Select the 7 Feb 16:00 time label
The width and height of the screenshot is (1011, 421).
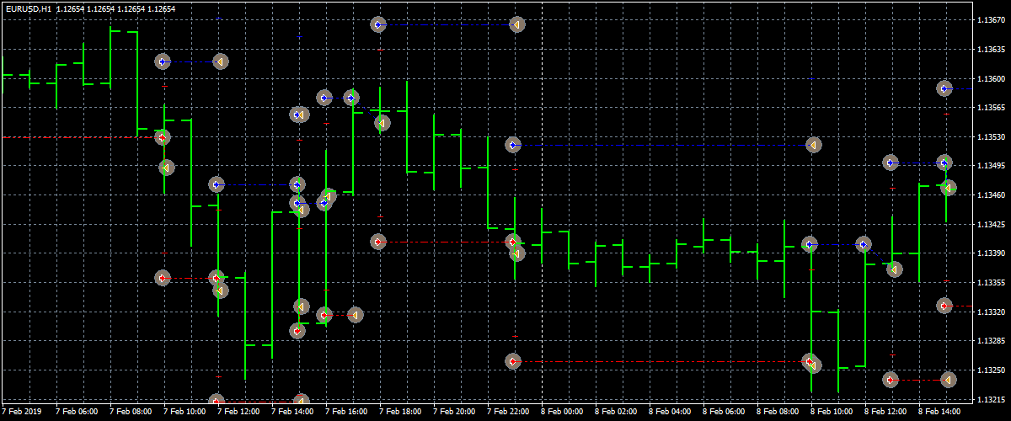click(x=347, y=413)
